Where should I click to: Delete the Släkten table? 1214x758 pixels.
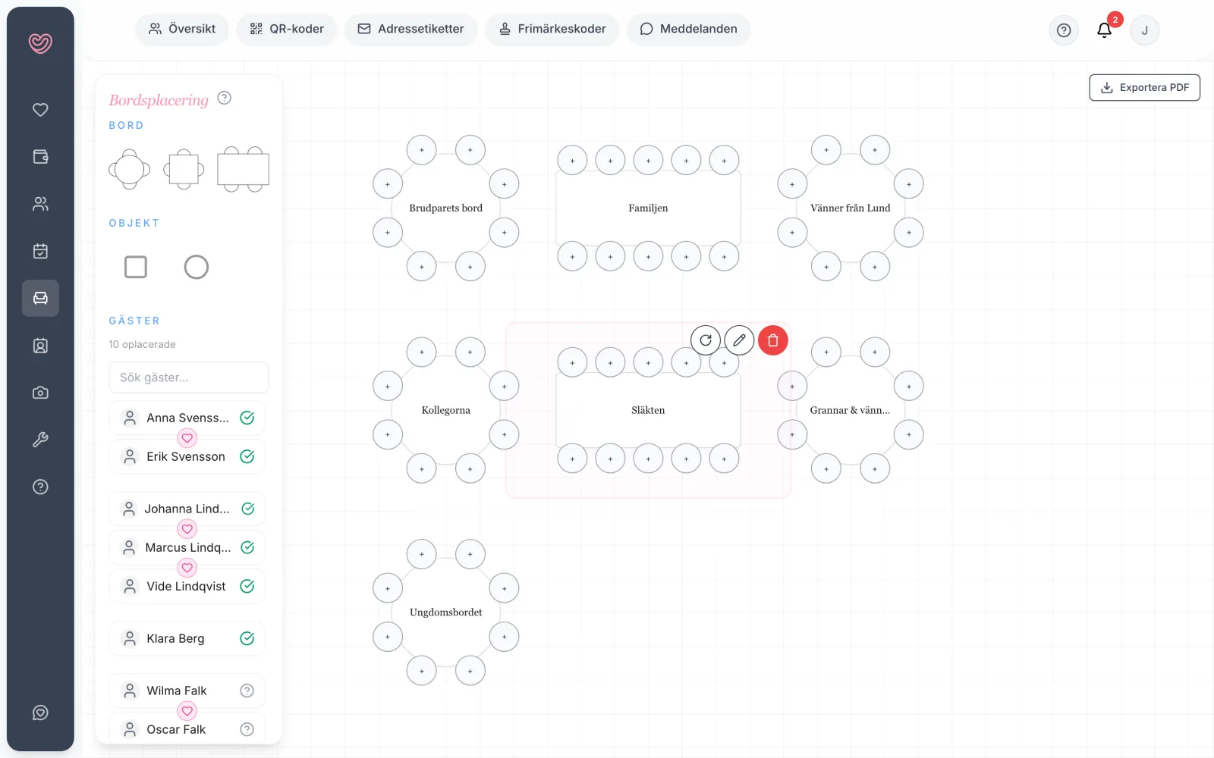[x=773, y=340]
